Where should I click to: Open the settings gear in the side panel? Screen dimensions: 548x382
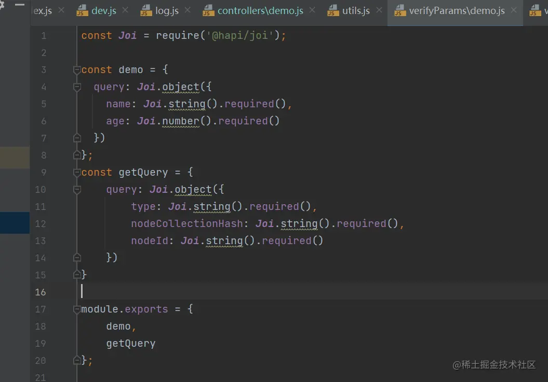2,5
